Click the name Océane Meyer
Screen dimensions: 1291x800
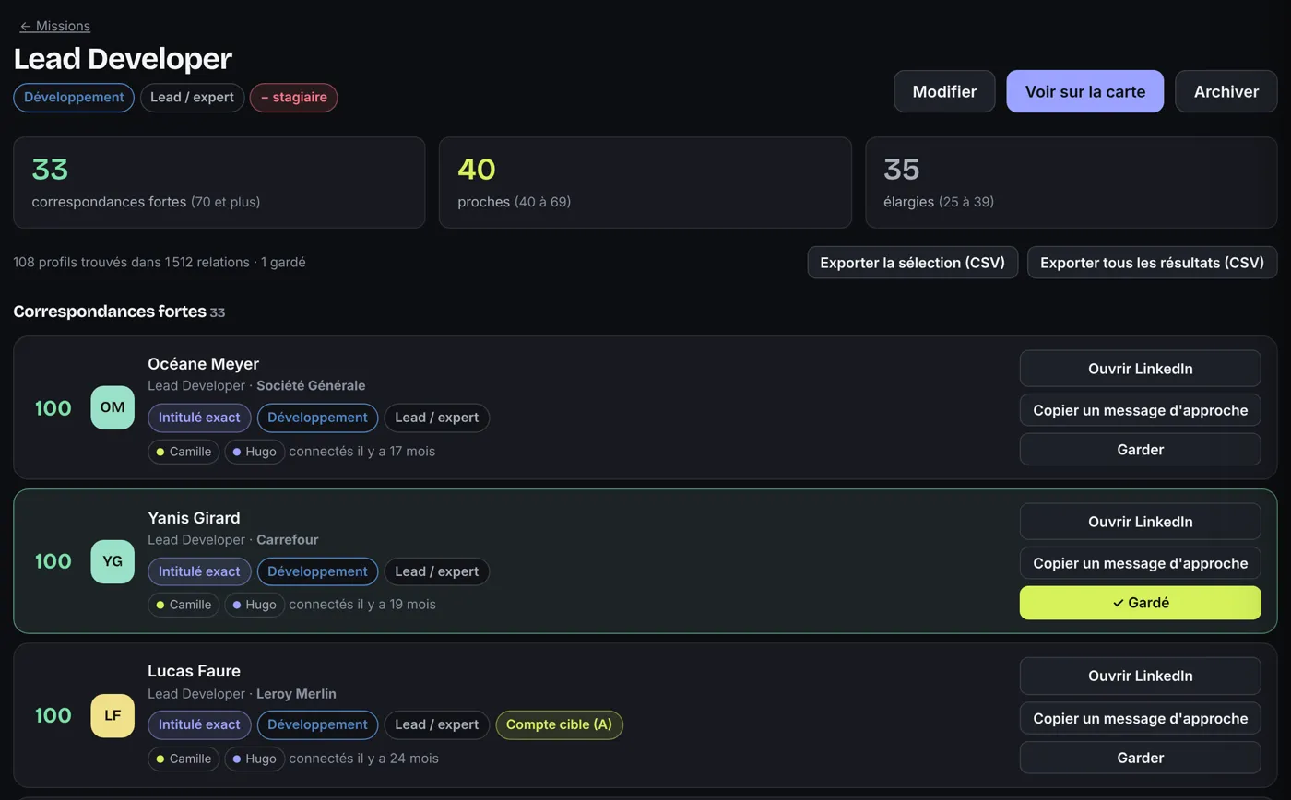click(203, 364)
